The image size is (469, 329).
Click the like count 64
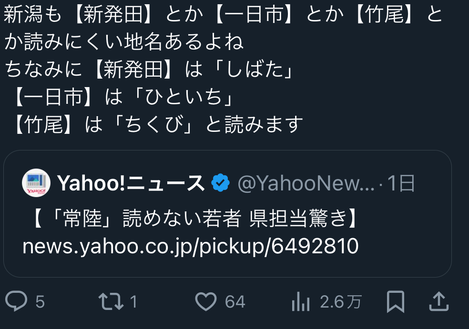235,301
